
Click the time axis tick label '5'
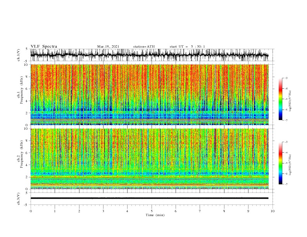[x=152, y=211]
